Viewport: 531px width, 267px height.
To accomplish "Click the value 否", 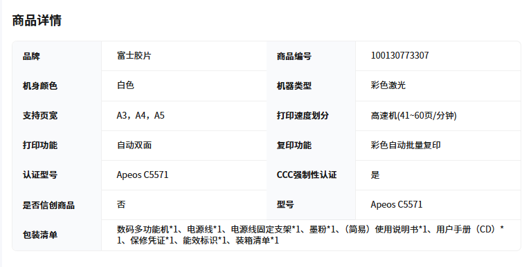I will click(x=121, y=204).
